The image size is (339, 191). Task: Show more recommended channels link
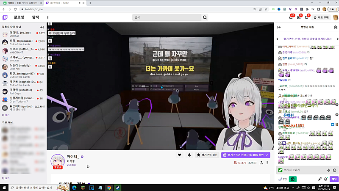pos(6,178)
